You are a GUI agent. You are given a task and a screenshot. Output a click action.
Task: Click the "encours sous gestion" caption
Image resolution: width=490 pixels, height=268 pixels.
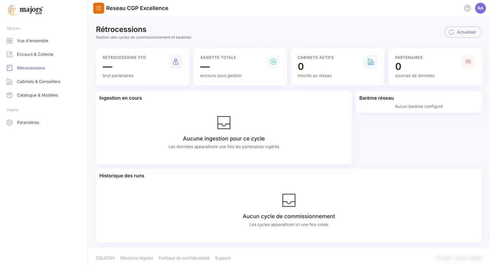[x=221, y=76]
